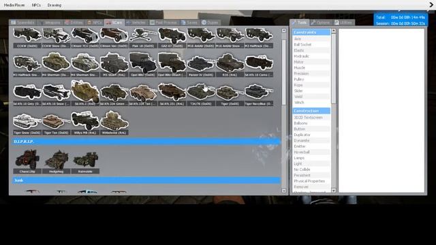Viewport: 436px width, 245px height.
Task: Collapse the Junk category header
Action: [146, 180]
